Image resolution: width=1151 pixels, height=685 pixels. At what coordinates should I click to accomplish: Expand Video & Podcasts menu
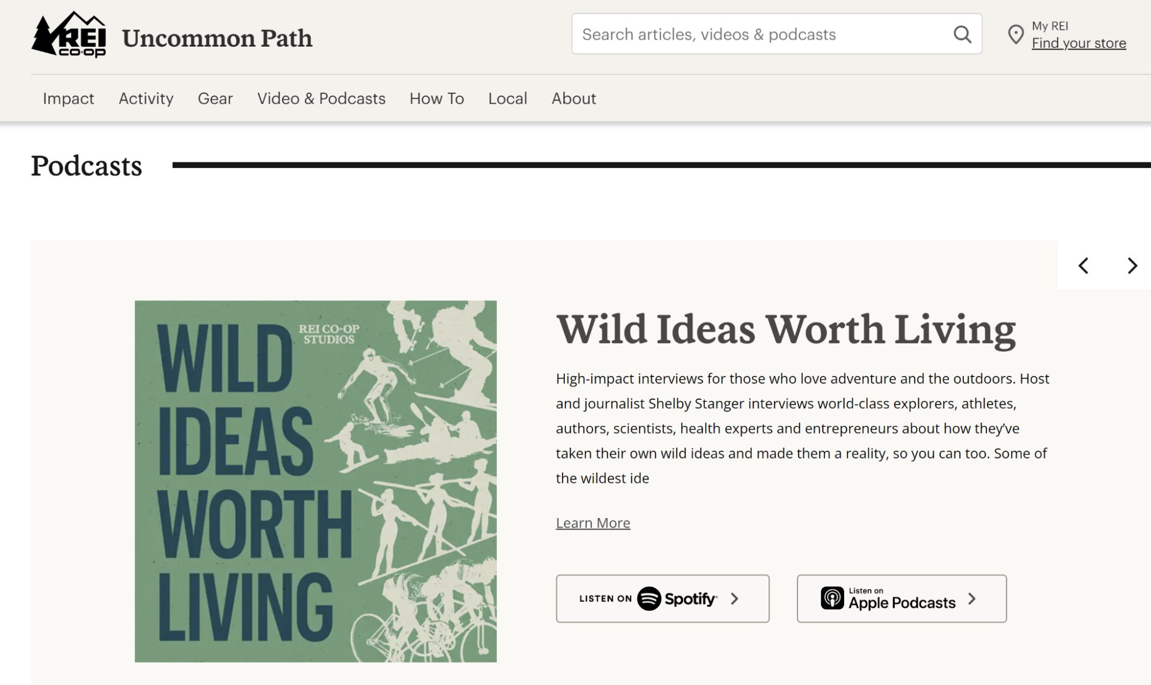tap(321, 98)
